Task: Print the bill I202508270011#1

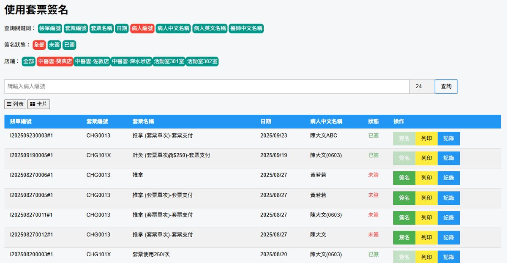Action: click(x=426, y=218)
